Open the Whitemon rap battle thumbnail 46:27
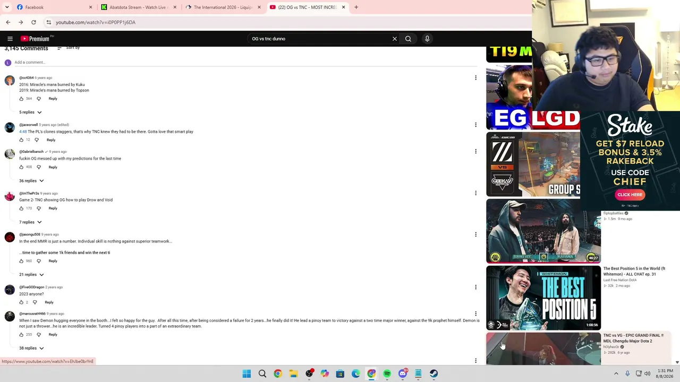 [x=543, y=231]
